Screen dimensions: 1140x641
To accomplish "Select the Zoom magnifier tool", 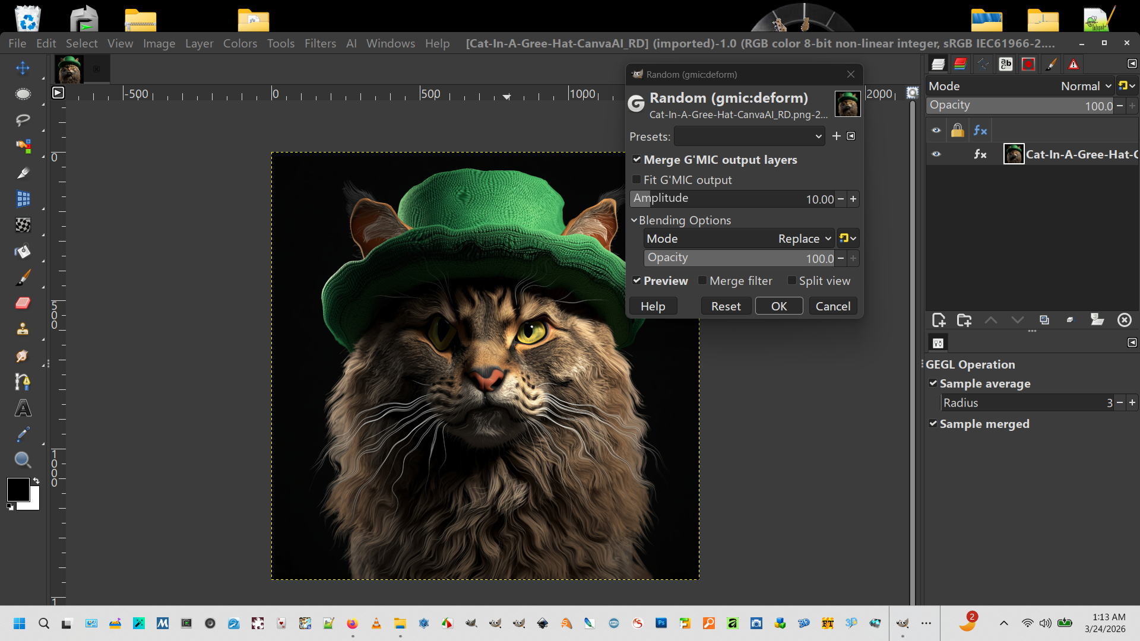I will click(23, 460).
